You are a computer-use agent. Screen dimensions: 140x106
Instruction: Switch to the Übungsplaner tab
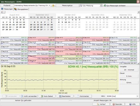coord(22,9)
